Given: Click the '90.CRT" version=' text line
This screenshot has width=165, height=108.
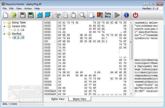Looking at the screenshot, I should [x=146, y=91].
